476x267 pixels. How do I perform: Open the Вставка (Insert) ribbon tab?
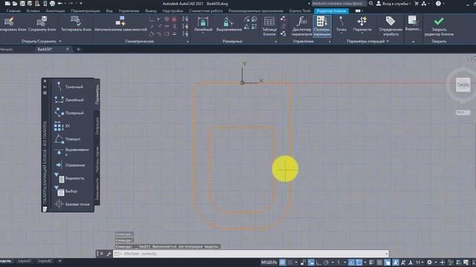[33, 10]
